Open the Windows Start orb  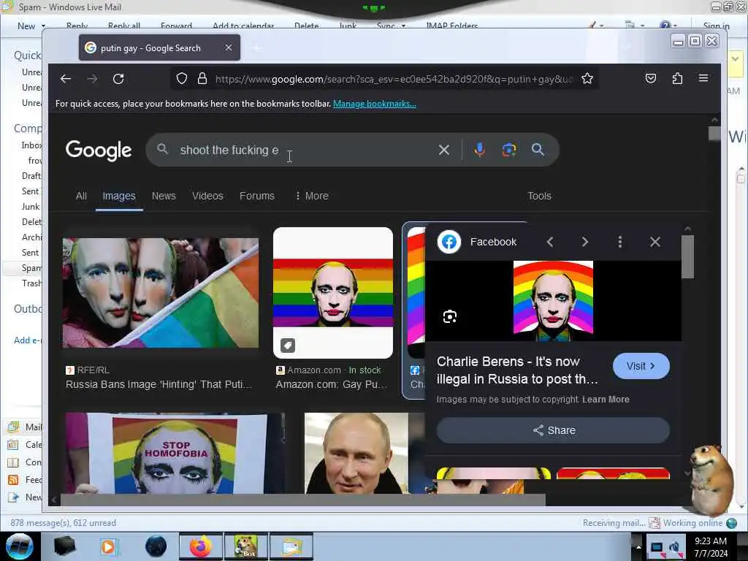tap(19, 546)
